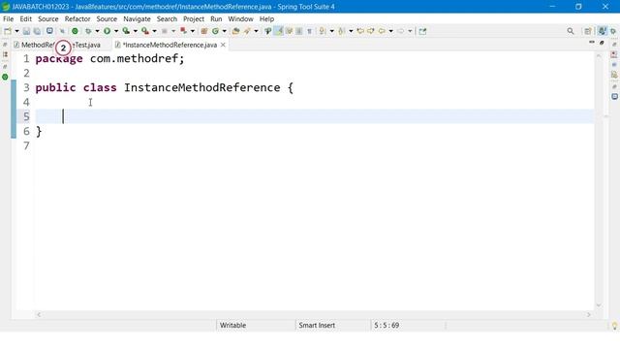The width and height of the screenshot is (620, 349).
Task: Save the file with the Save icon
Action: 26,31
